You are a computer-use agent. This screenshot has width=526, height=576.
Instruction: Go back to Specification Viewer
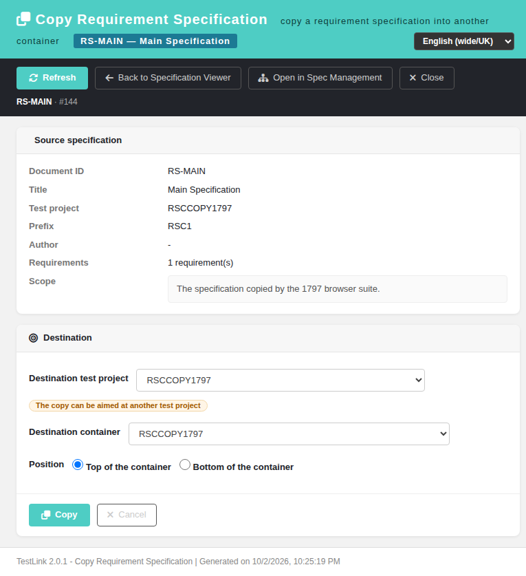pyautogui.click(x=168, y=78)
